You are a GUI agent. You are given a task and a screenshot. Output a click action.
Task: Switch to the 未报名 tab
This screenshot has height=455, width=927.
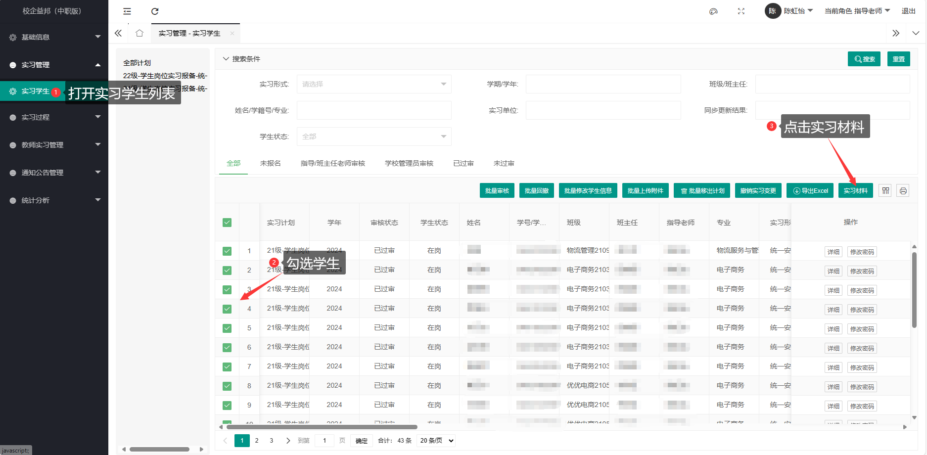[270, 163]
